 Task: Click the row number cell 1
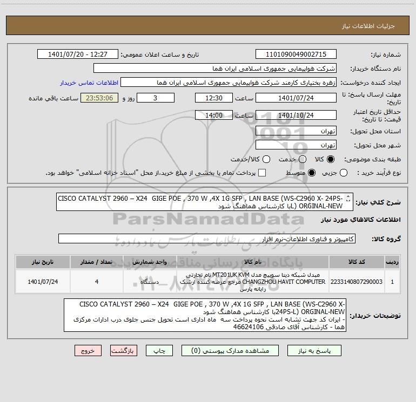[392, 282]
